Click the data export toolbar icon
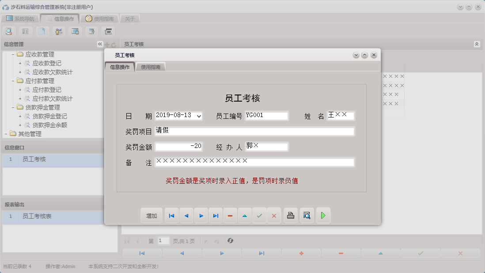The width and height of the screenshot is (485, 273). pos(91,31)
